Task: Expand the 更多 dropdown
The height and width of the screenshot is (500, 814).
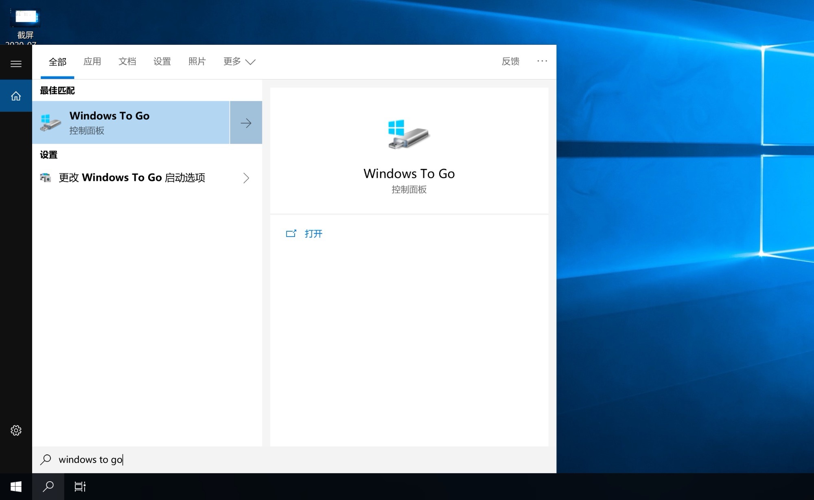Action: tap(239, 61)
